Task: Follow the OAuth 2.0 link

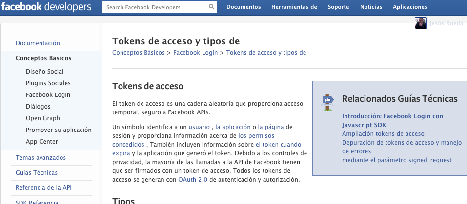Action: (193, 180)
